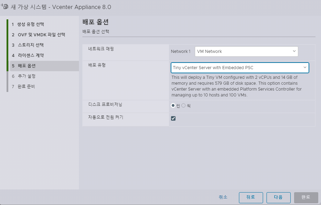Click the Tiny VM deployment description text
The width and height of the screenshot is (321, 205).
point(237,86)
